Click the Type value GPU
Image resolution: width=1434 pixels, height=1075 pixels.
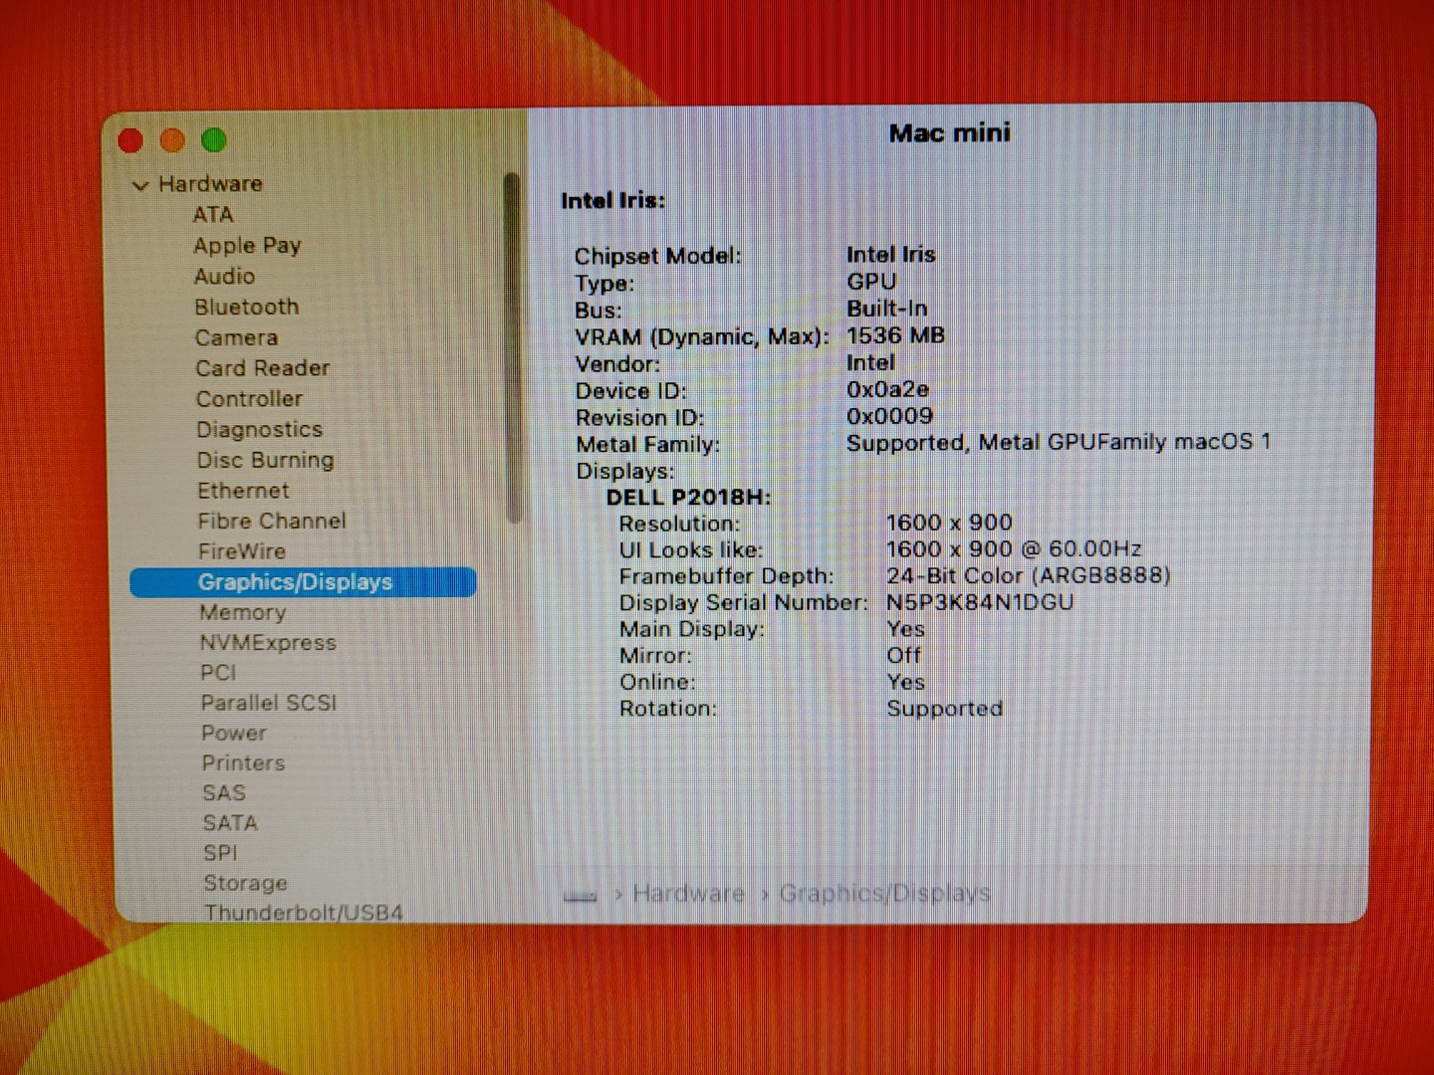tap(871, 282)
